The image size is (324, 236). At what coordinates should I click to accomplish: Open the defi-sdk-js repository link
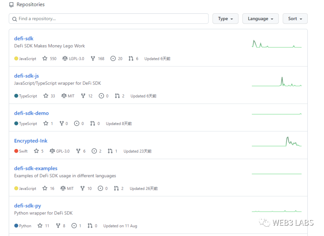coord(26,76)
